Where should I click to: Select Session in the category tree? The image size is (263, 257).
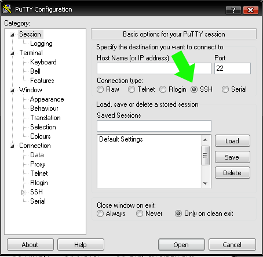click(x=30, y=34)
